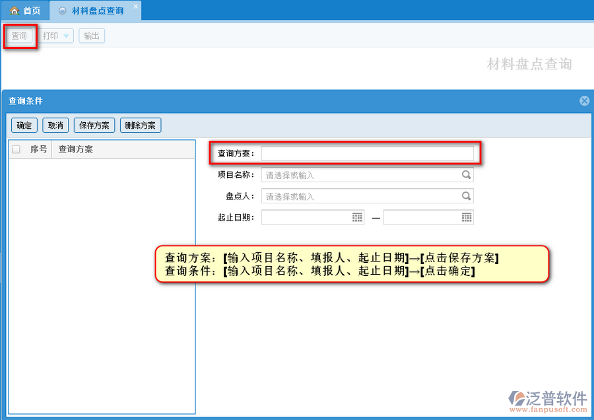The image size is (594, 420).
Task: Click the 输出 toolbar button
Action: click(x=92, y=36)
